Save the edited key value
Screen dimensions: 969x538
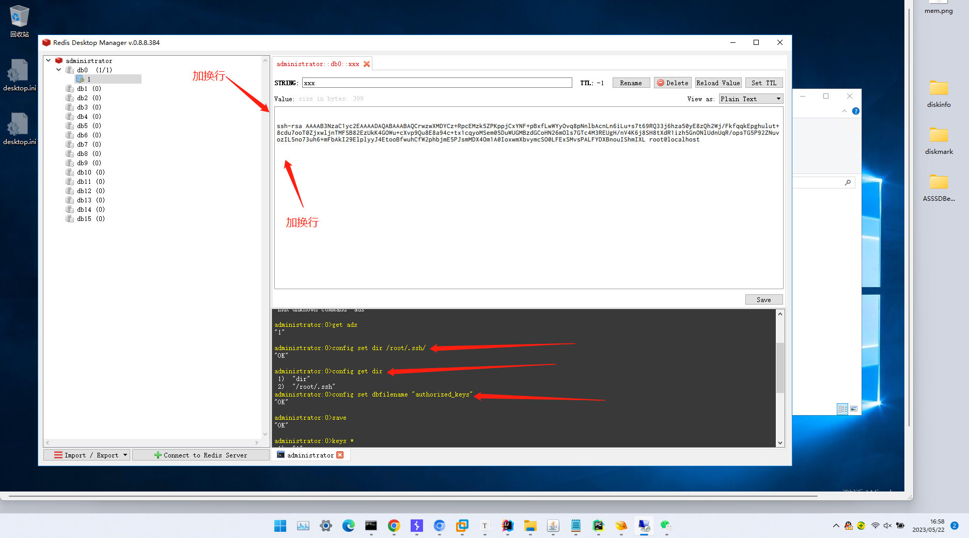(x=763, y=299)
